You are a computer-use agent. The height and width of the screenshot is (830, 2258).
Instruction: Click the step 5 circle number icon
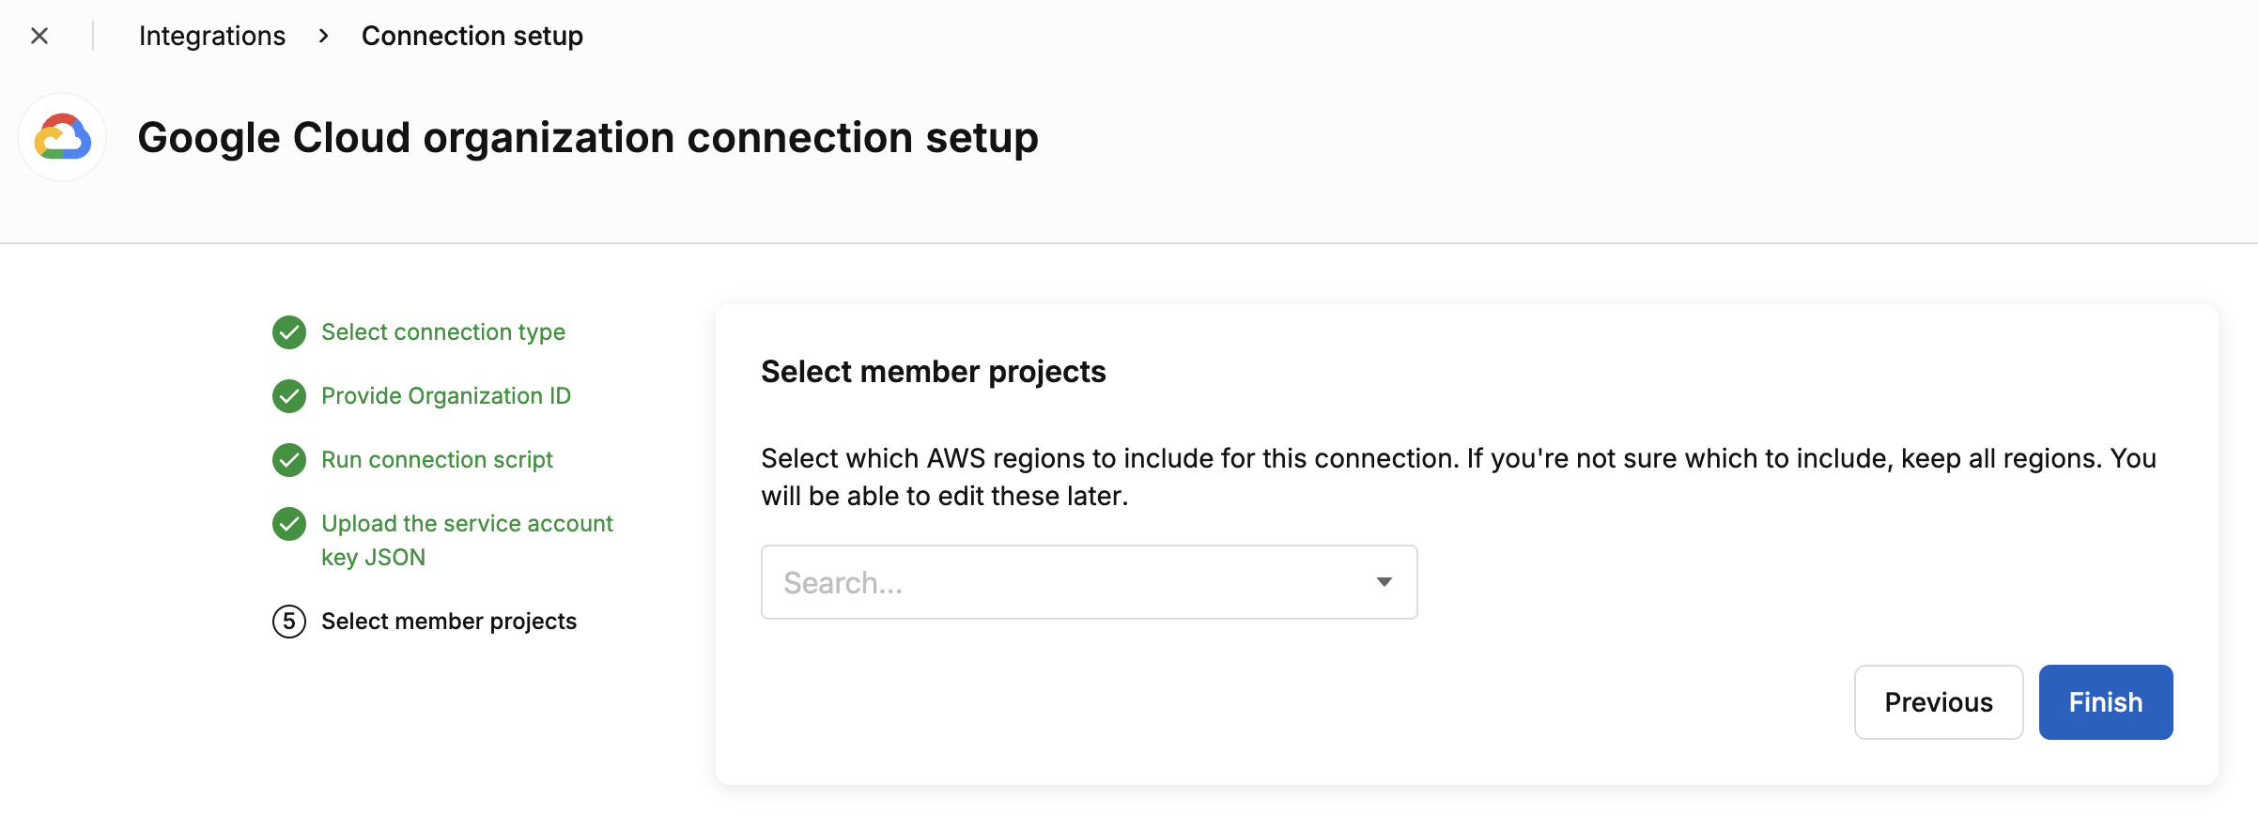click(289, 622)
